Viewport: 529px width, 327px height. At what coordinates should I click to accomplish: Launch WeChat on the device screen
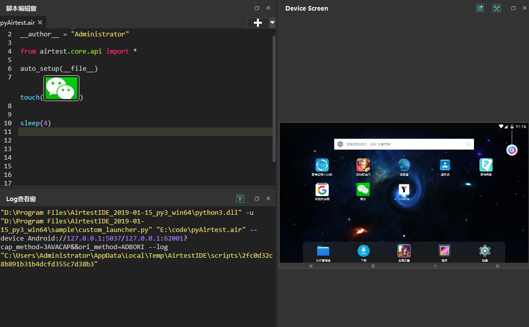point(363,190)
